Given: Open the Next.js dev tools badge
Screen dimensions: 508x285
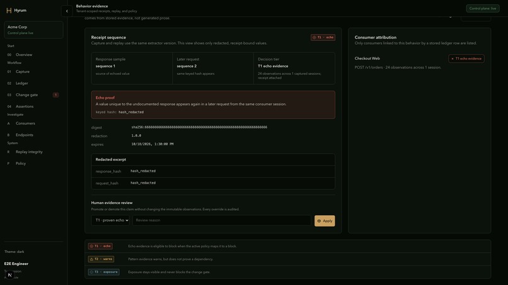Looking at the screenshot, I should click(x=9, y=275).
